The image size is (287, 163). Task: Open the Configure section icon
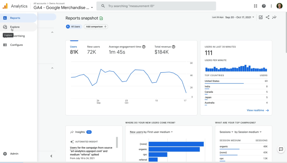tap(5, 45)
